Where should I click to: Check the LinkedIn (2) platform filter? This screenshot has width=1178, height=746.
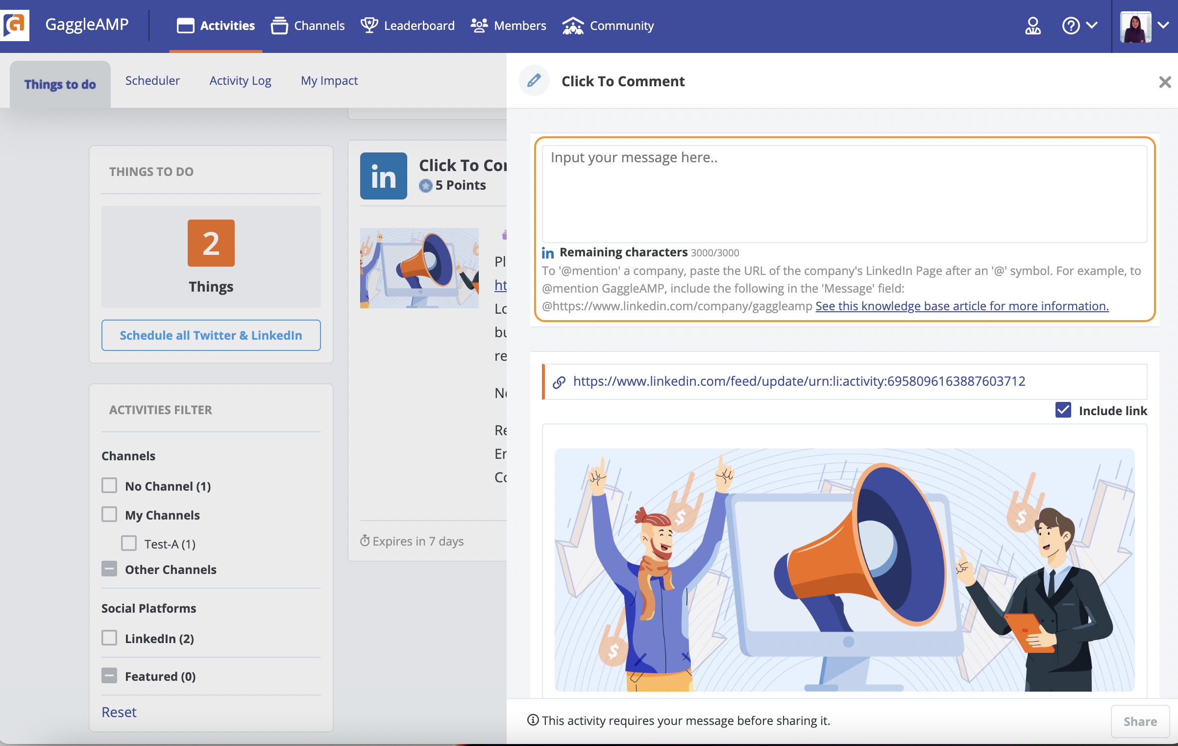pyautogui.click(x=109, y=638)
